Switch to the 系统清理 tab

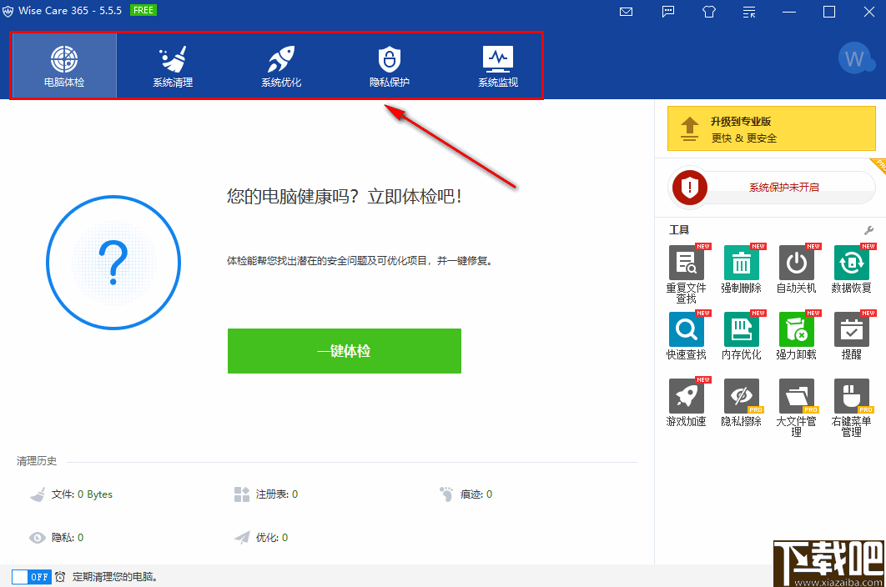(173, 66)
